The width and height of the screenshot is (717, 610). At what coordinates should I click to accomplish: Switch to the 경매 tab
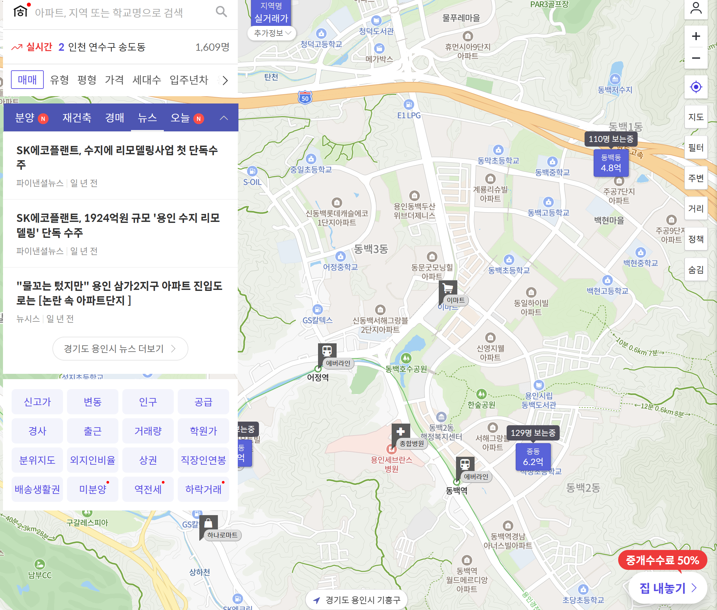tap(114, 118)
